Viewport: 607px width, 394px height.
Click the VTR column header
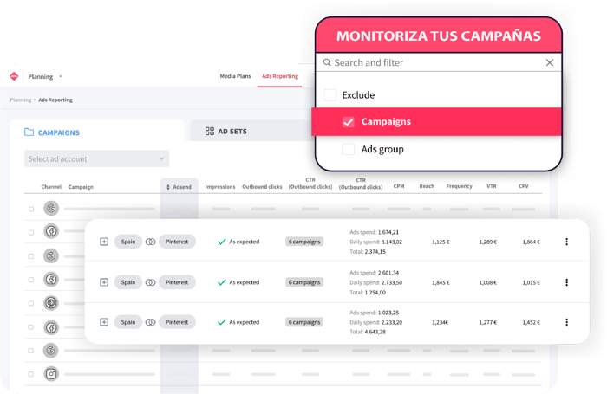492,186
